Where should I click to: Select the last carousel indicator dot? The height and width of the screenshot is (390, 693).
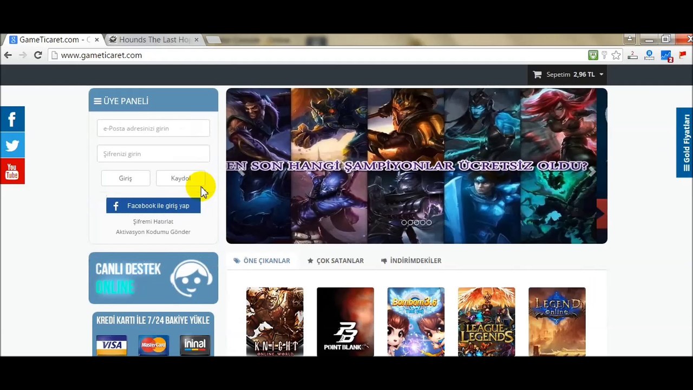tap(429, 223)
